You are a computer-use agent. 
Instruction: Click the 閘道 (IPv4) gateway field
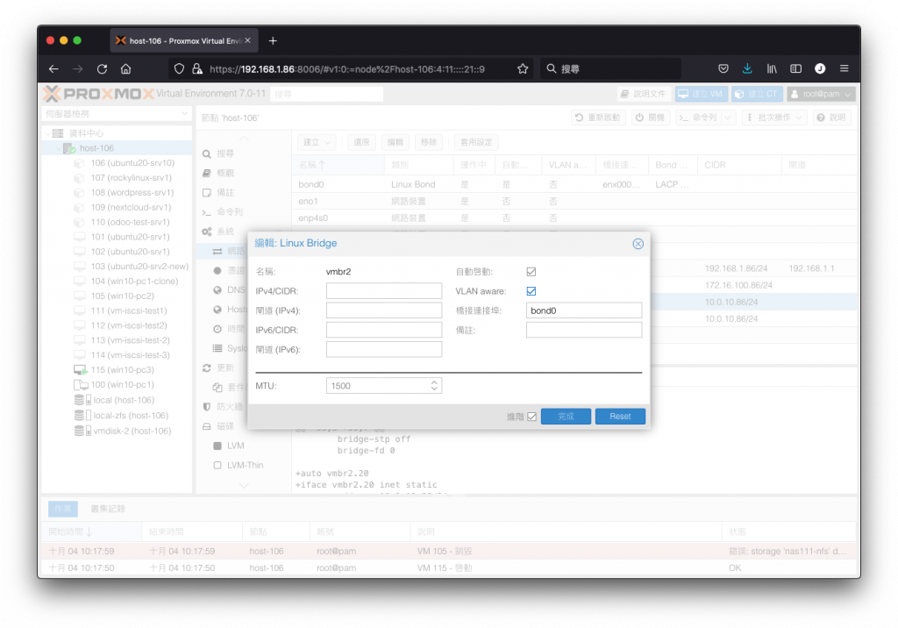pyautogui.click(x=384, y=310)
